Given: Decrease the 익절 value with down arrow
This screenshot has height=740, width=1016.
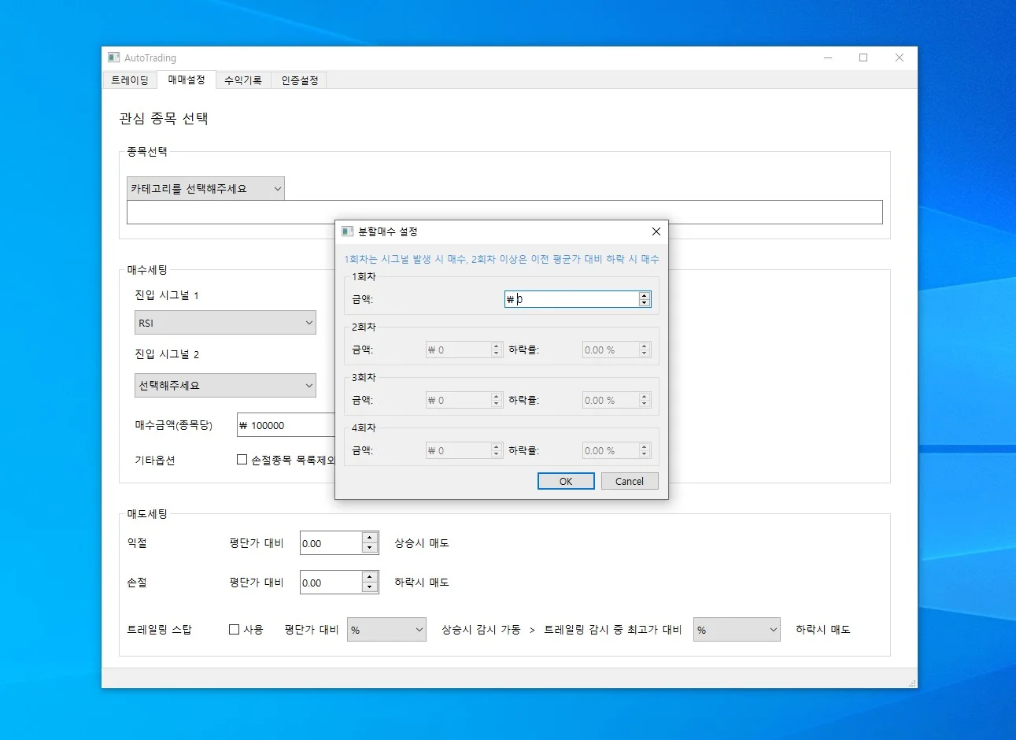Looking at the screenshot, I should tap(370, 549).
